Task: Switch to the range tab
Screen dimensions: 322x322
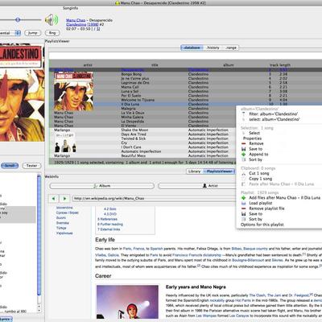Action: pos(231,47)
